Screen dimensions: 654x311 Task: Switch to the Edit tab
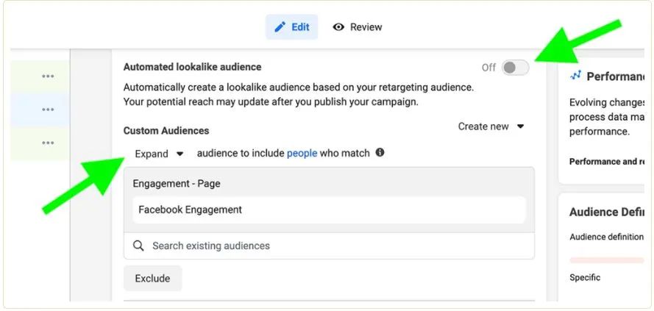coord(292,27)
